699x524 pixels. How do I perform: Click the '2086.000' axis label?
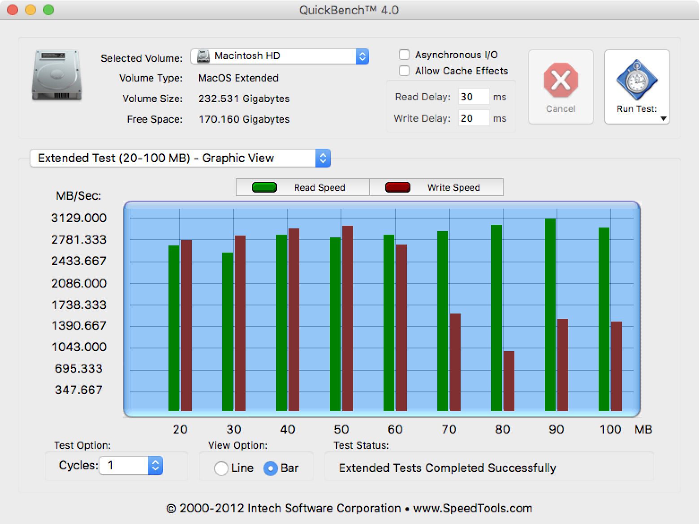click(79, 283)
